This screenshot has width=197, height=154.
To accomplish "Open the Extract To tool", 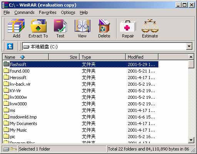I will pos(38,29).
